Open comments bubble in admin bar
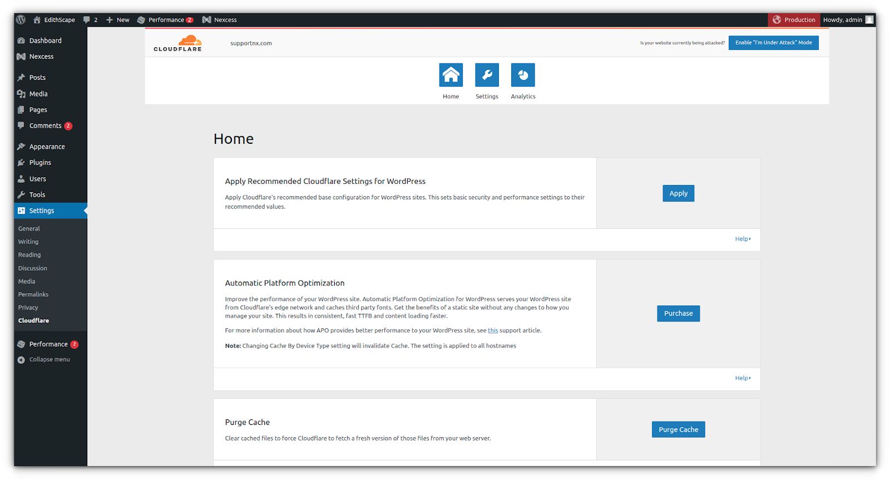This screenshot has width=890, height=481. point(87,19)
